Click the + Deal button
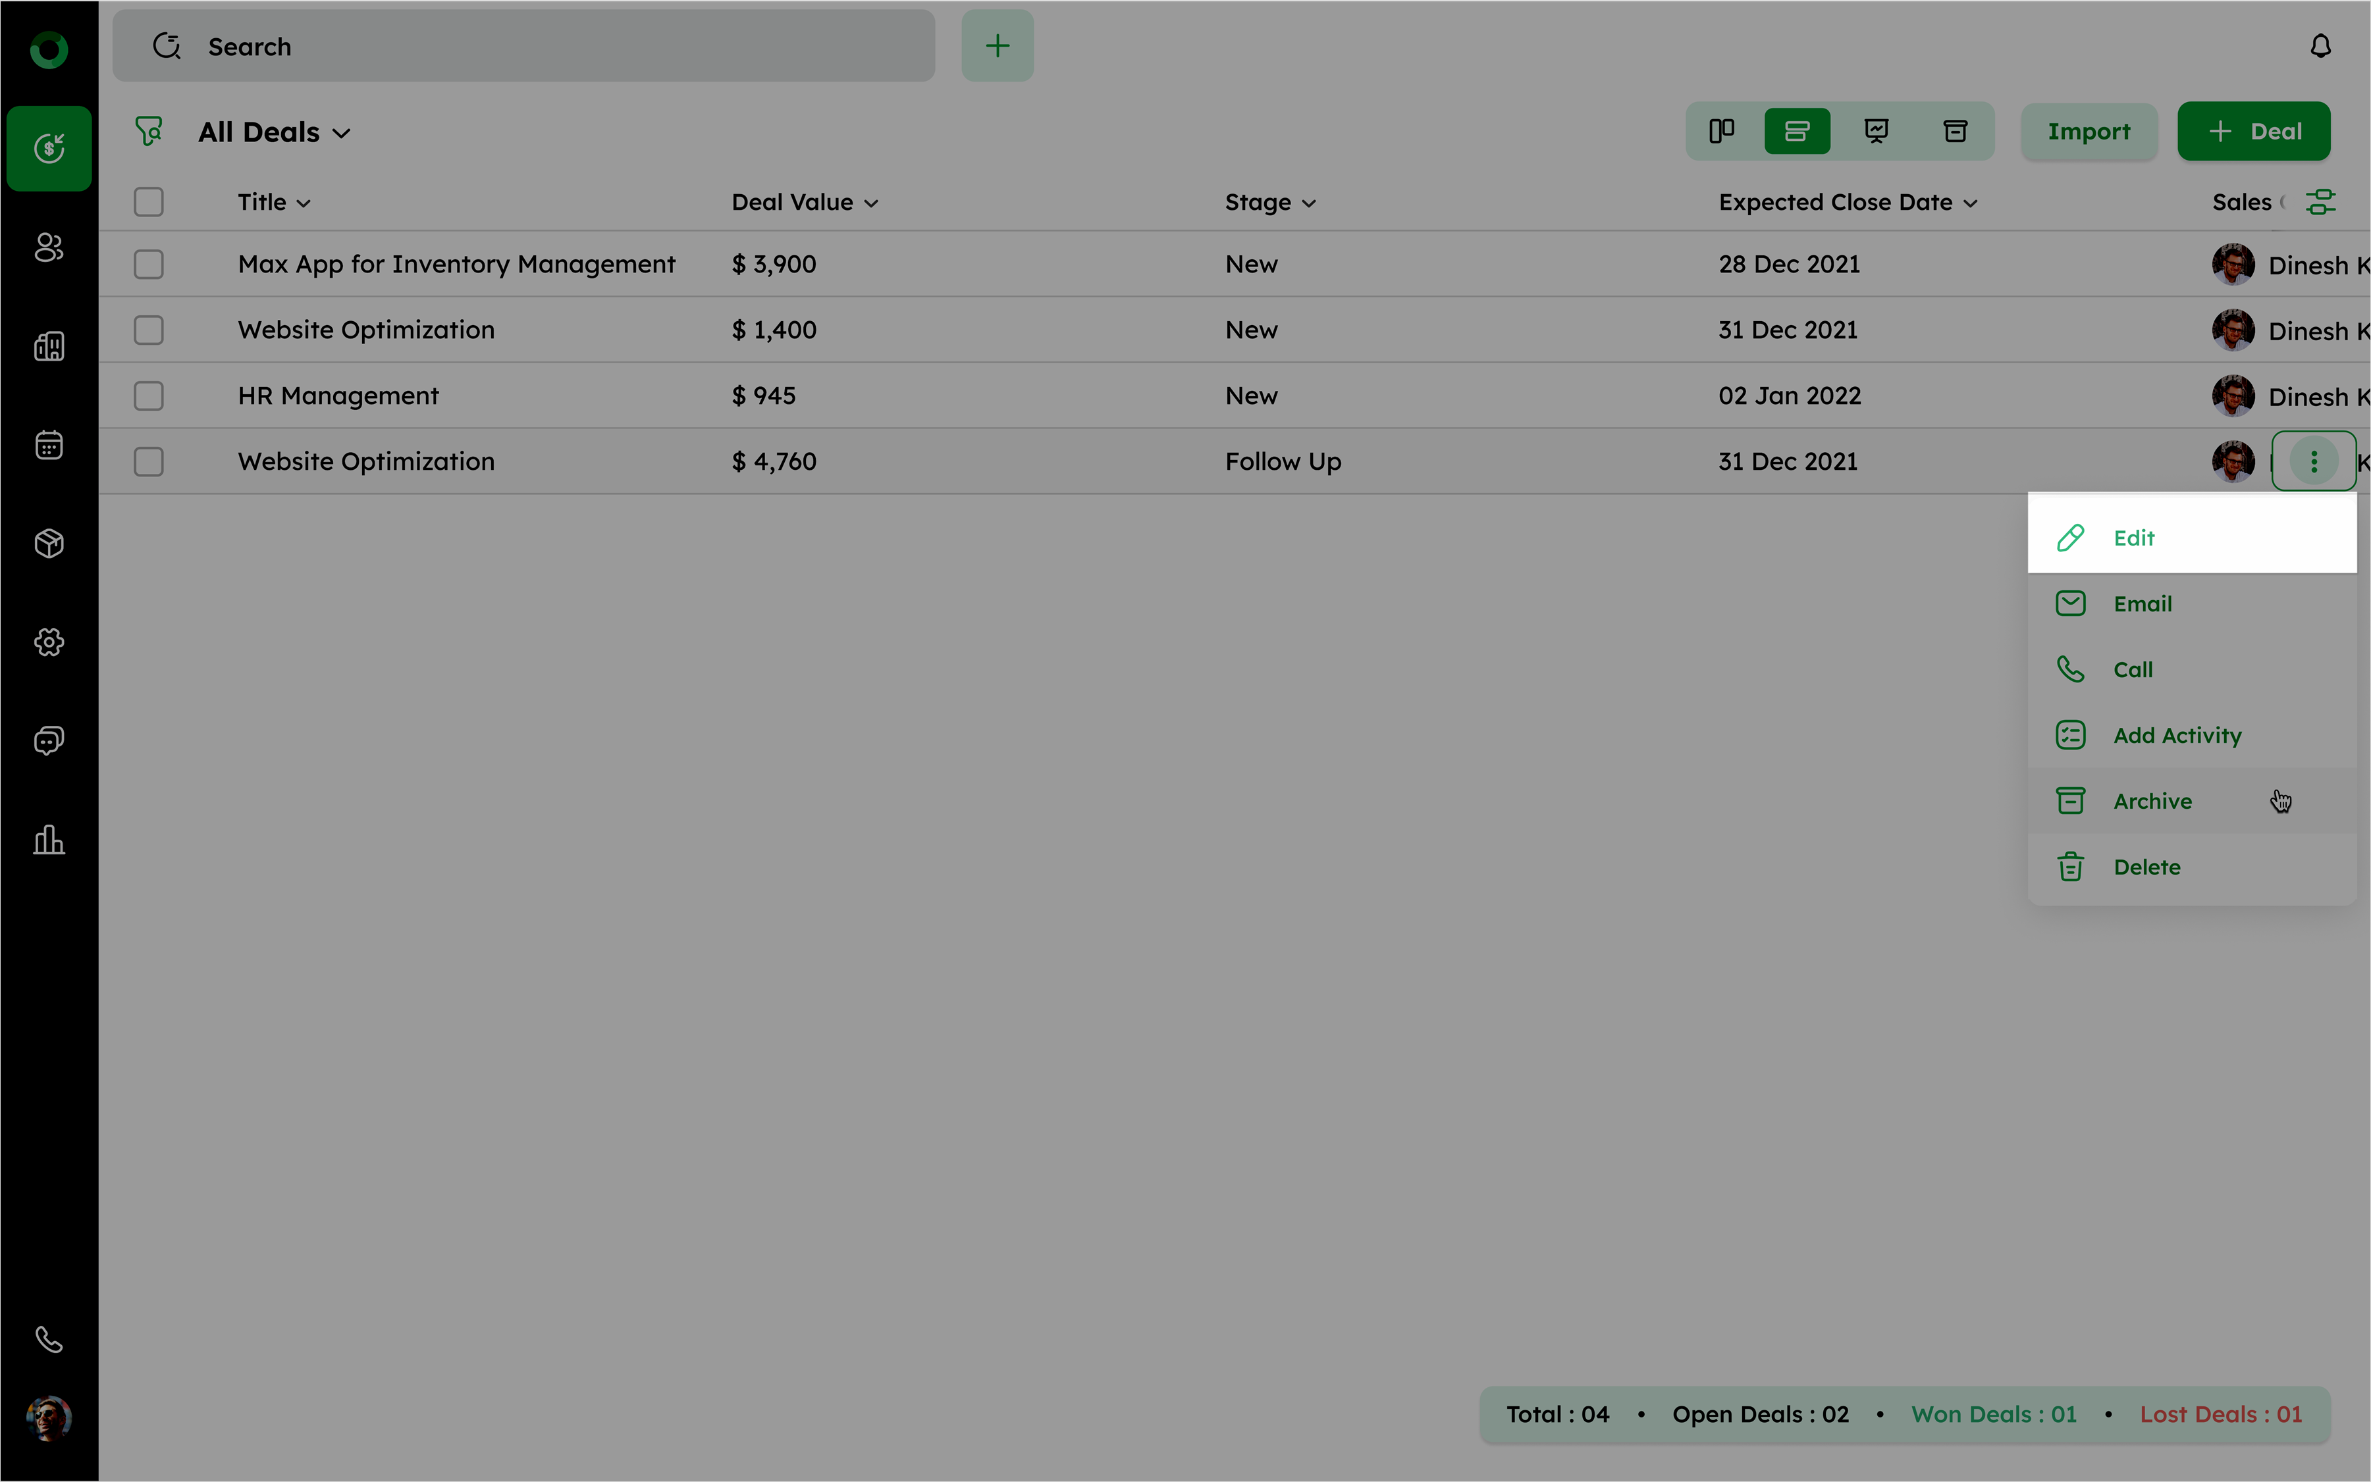Viewport: 2371px width, 1482px height. point(2253,132)
